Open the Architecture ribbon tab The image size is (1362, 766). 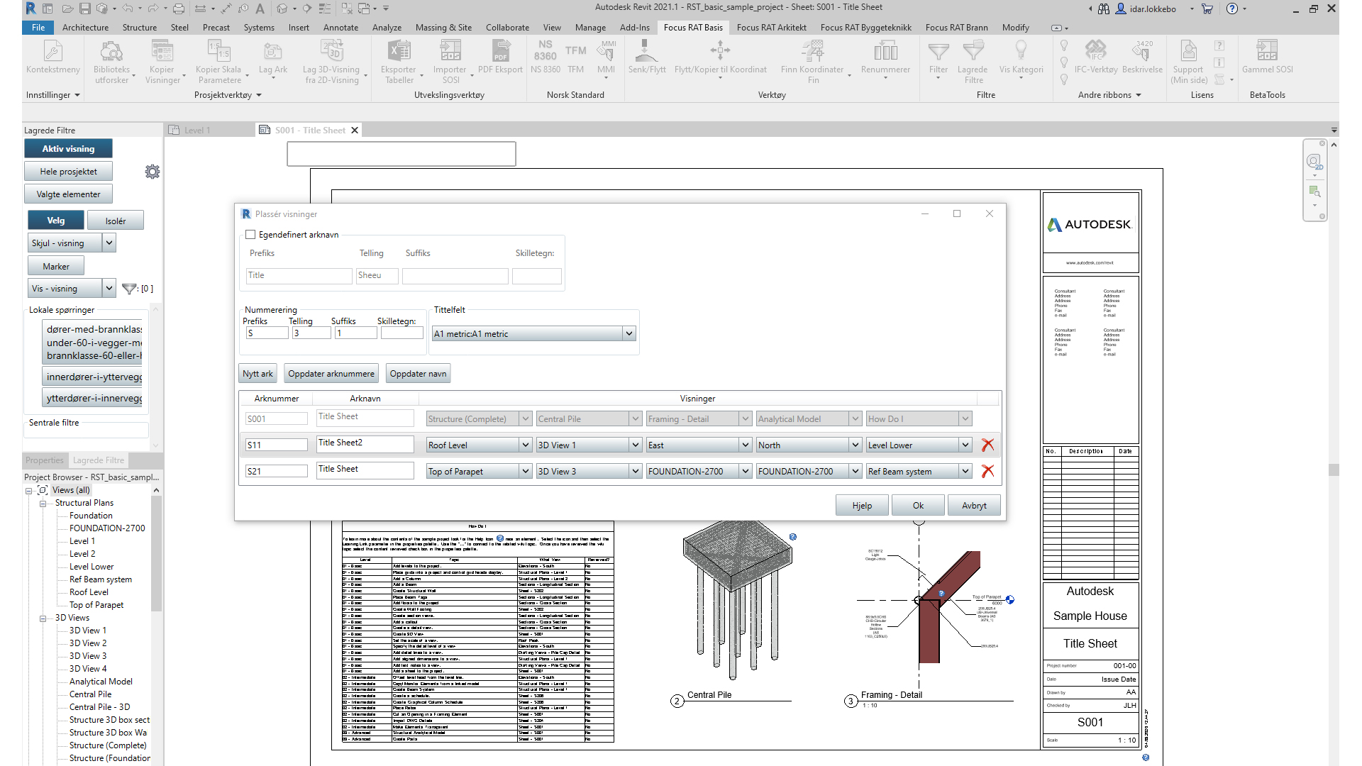85,28
